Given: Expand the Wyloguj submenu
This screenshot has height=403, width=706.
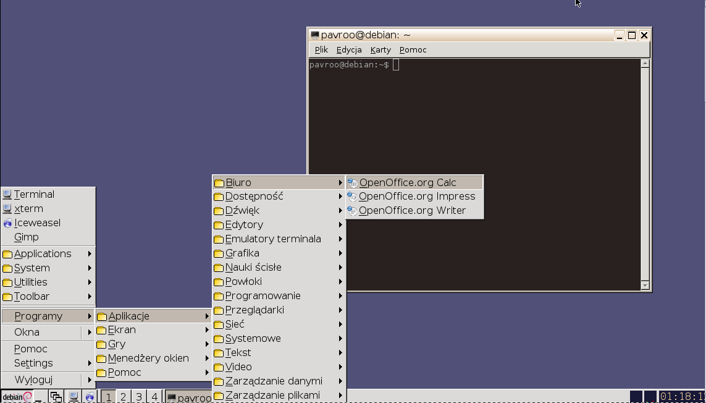Looking at the screenshot, I should click(x=33, y=380).
